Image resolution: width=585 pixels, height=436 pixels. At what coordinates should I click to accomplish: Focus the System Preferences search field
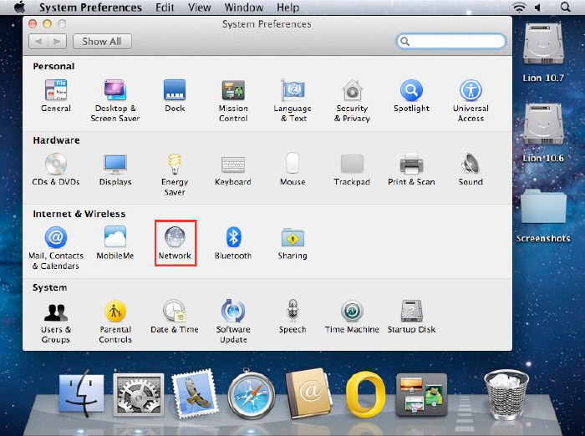[450, 41]
